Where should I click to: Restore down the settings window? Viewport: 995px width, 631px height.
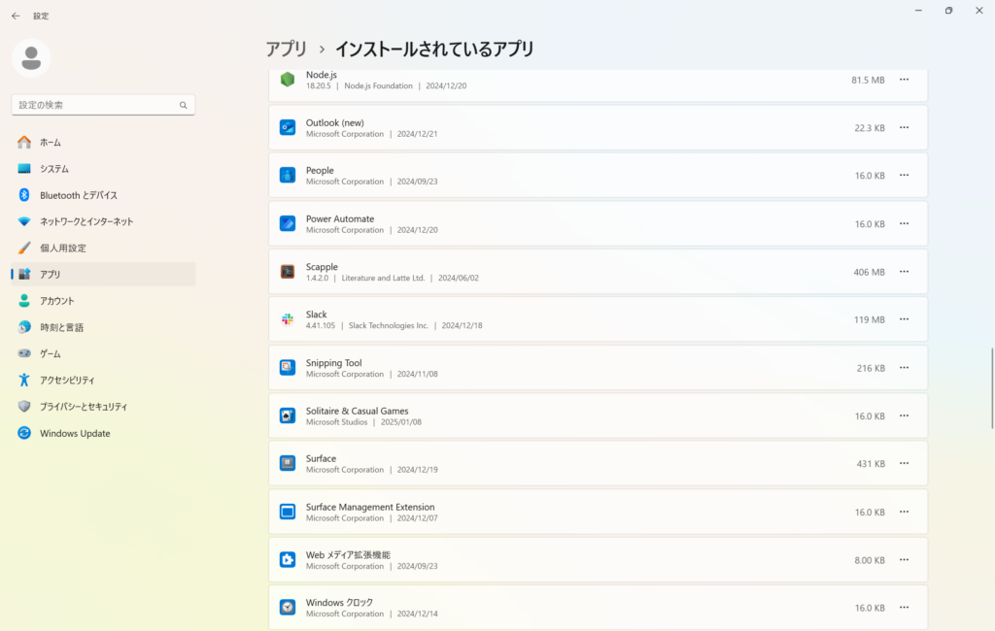[x=948, y=10]
